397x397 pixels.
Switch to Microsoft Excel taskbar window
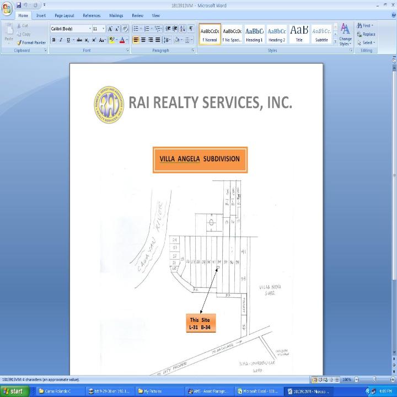[258, 391]
